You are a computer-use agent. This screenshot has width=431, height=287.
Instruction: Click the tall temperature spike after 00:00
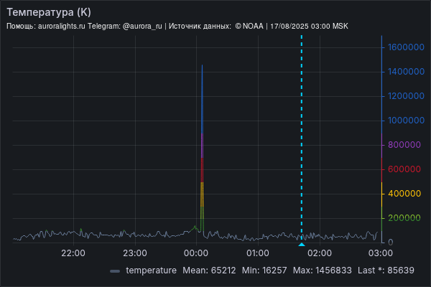point(203,149)
